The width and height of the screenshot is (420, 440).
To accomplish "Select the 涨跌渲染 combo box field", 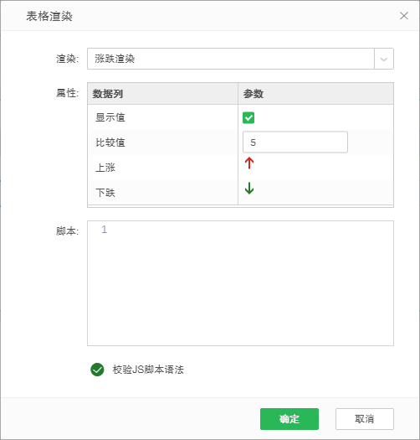I will (231, 59).
